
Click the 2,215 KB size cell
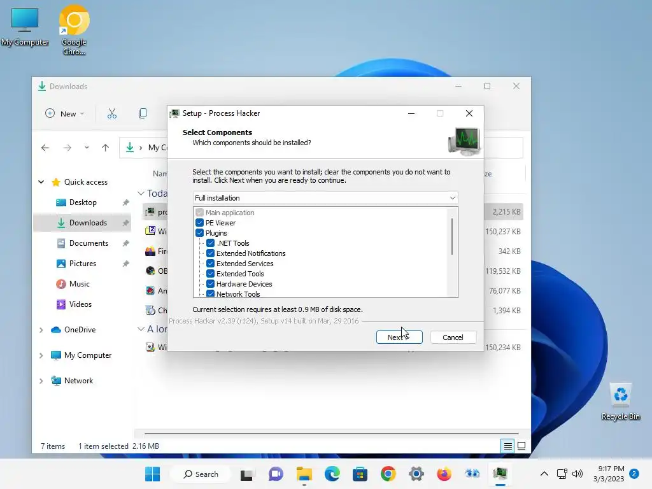pos(506,212)
